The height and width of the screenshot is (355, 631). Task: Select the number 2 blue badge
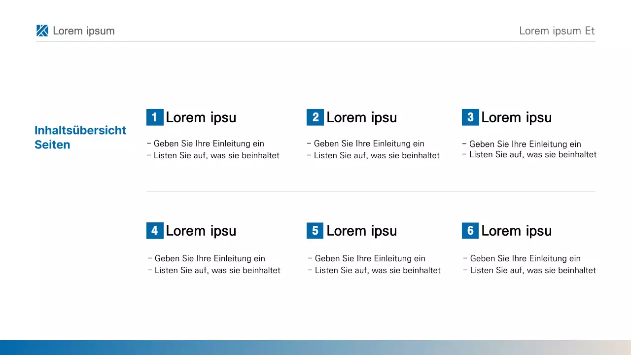tap(315, 117)
